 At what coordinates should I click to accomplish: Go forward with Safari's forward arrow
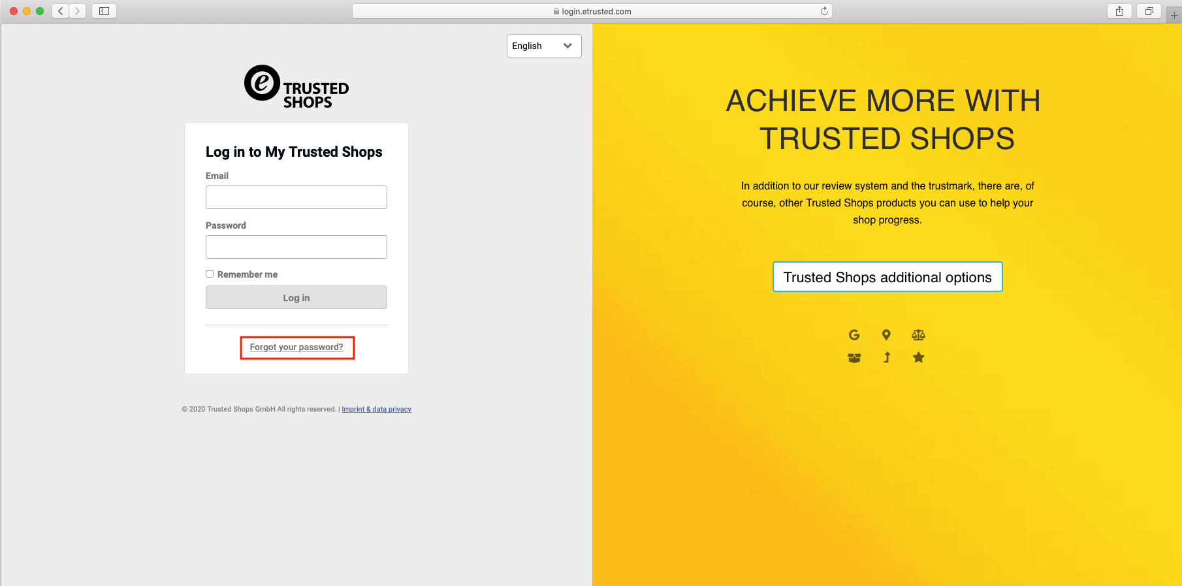click(x=78, y=11)
